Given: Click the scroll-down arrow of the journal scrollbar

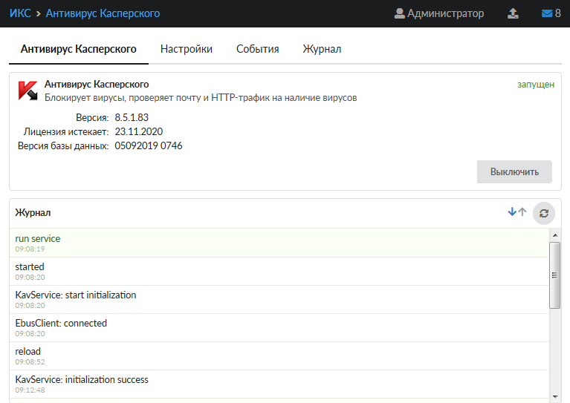Looking at the screenshot, I should 555,396.
